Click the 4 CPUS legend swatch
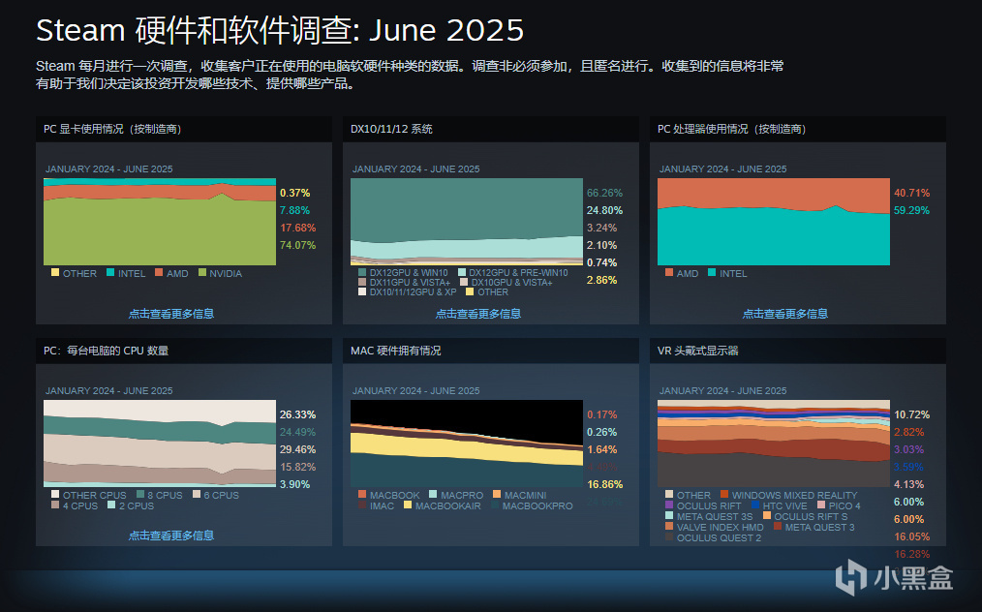This screenshot has height=612, width=982. click(x=55, y=505)
